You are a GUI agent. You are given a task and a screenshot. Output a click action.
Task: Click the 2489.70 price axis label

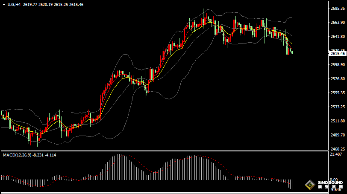[338, 135]
